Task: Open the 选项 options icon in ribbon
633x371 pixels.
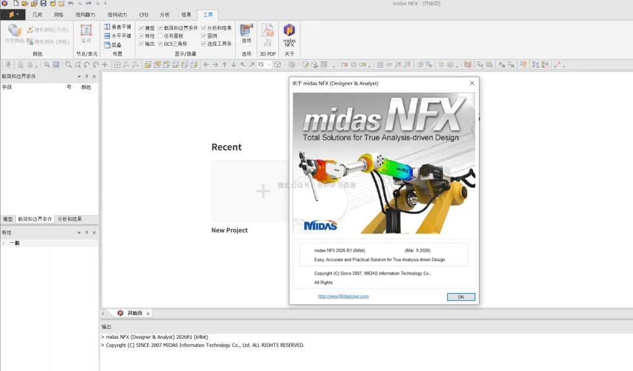Action: pyautogui.click(x=246, y=33)
